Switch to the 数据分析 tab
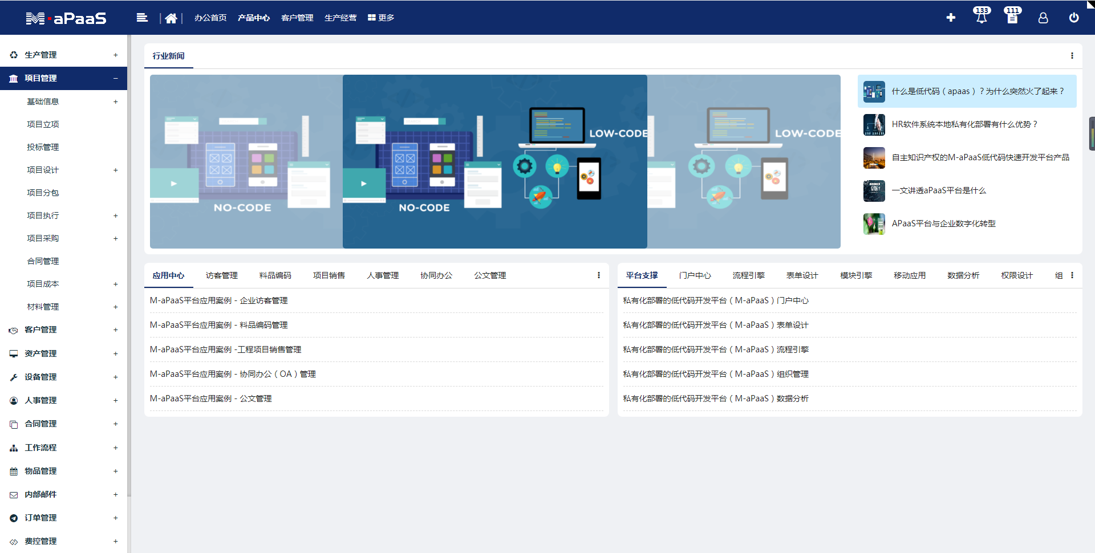The image size is (1095, 553). pyautogui.click(x=963, y=275)
